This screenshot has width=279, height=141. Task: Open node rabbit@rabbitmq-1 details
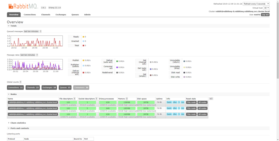(x=33, y=108)
